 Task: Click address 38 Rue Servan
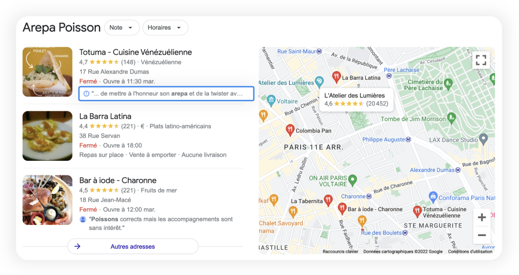[100, 135]
